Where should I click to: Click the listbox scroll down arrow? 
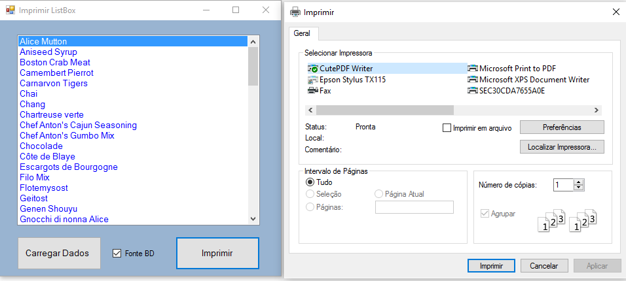click(x=253, y=218)
